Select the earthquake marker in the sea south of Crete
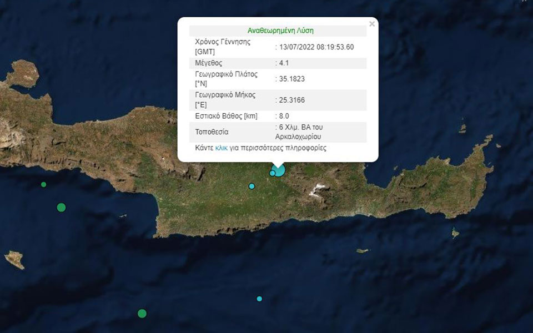533x333 pixels. [143, 313]
